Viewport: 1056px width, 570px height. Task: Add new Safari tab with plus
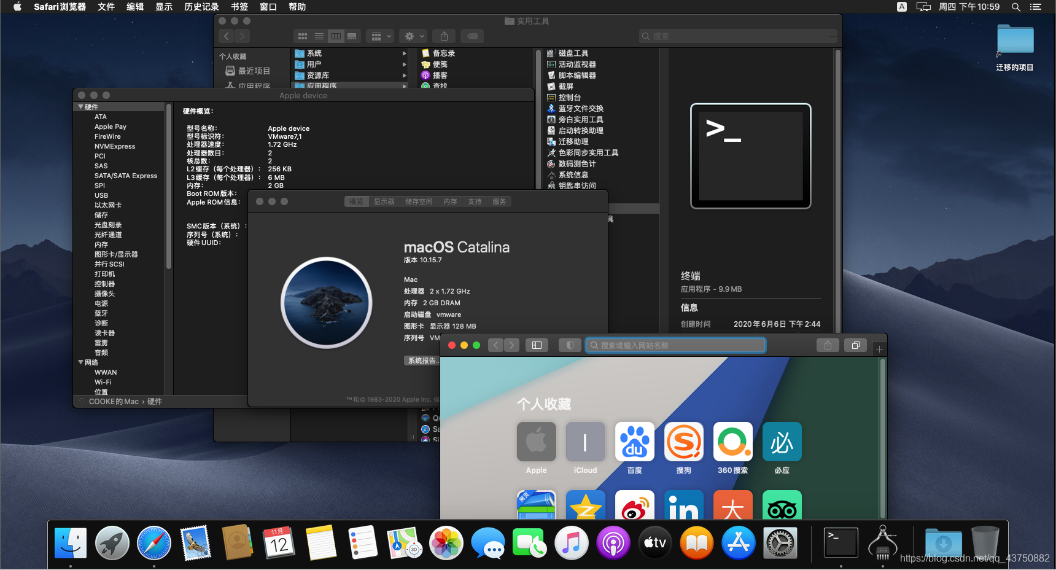click(x=879, y=349)
